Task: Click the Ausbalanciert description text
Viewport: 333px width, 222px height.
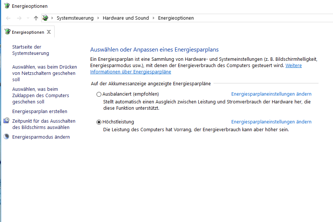Action: click(x=207, y=105)
